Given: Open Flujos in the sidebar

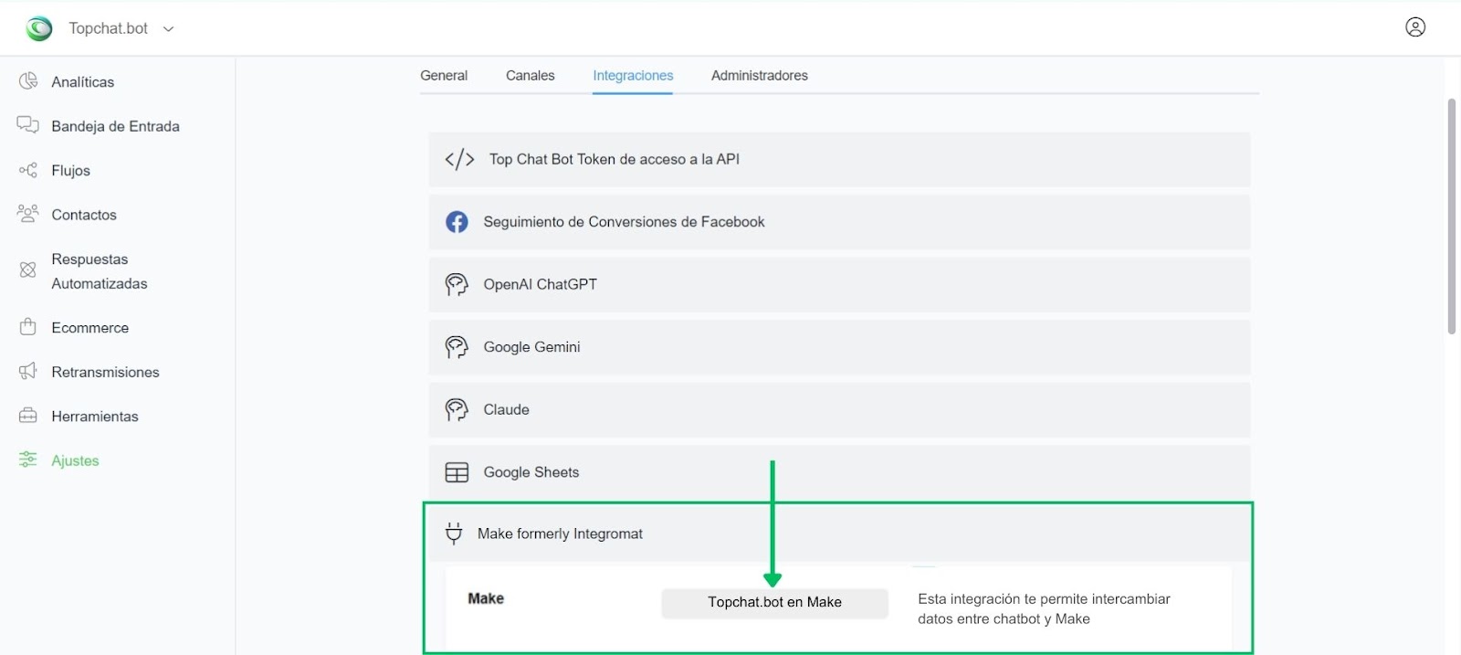Looking at the screenshot, I should pyautogui.click(x=70, y=171).
